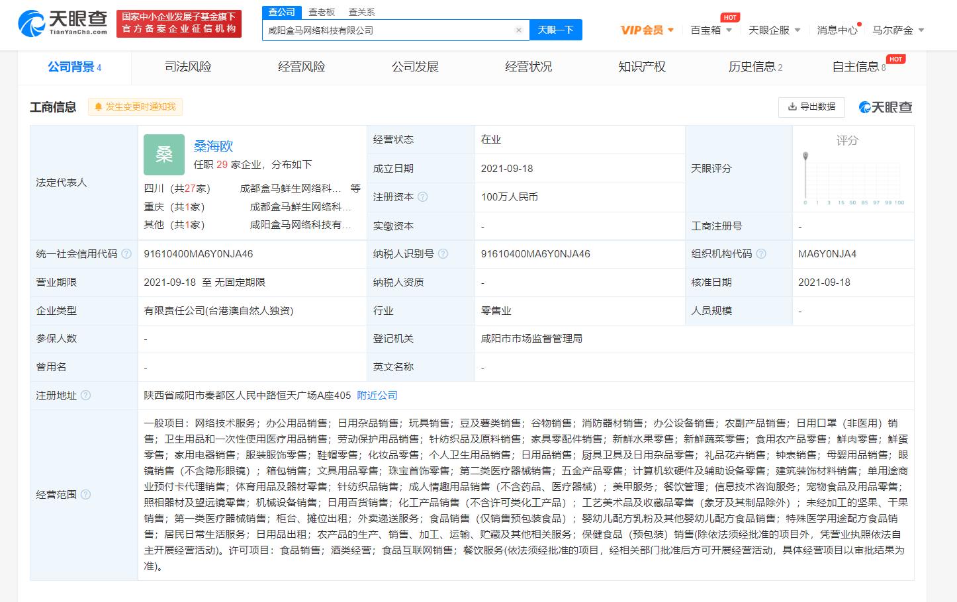Click help icon next to 纳税人识别号
This screenshot has height=602, width=957.
443,254
